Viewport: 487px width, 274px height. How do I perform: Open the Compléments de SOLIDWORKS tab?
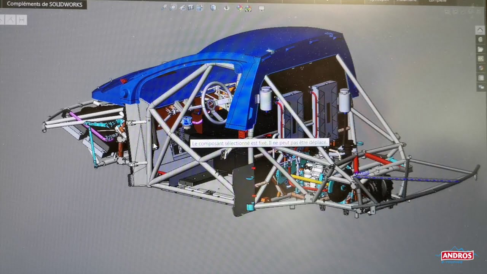click(44, 5)
